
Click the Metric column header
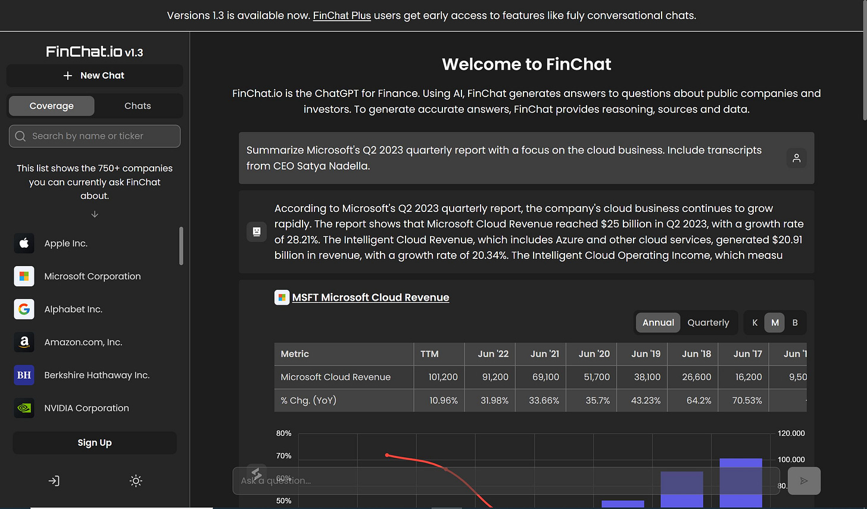(344, 354)
